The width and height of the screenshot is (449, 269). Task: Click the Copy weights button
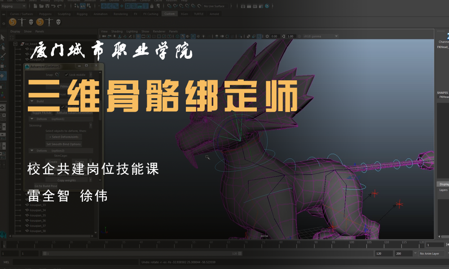[x=66, y=180]
